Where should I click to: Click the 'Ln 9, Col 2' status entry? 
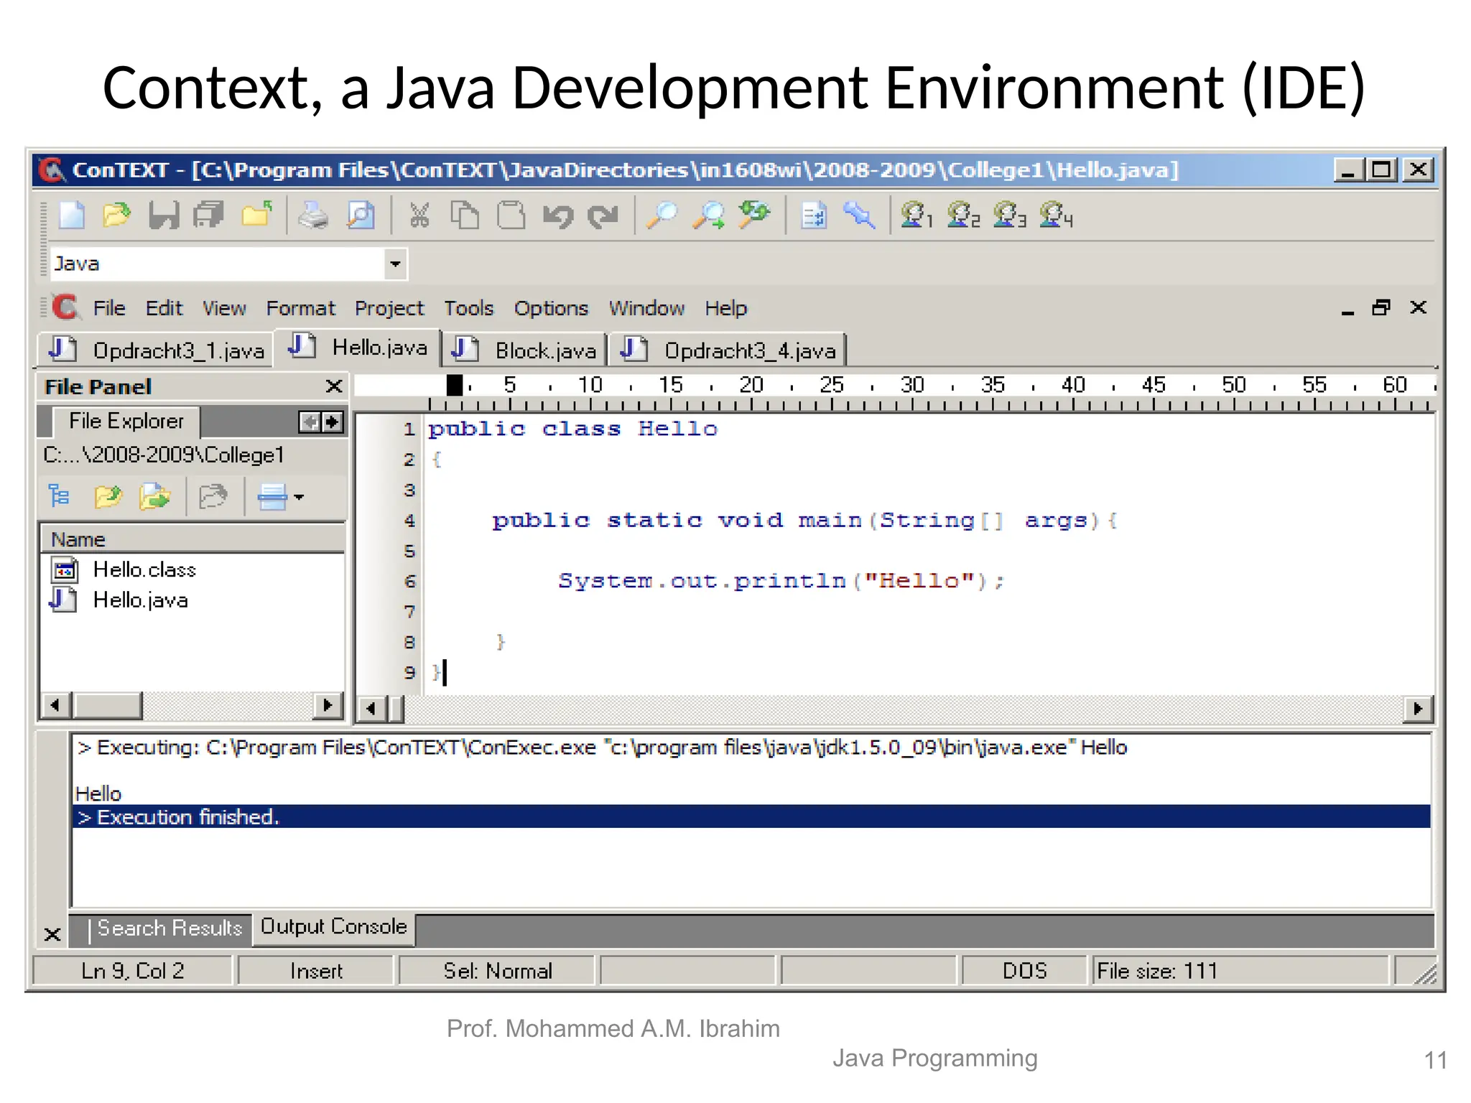pyautogui.click(x=133, y=971)
